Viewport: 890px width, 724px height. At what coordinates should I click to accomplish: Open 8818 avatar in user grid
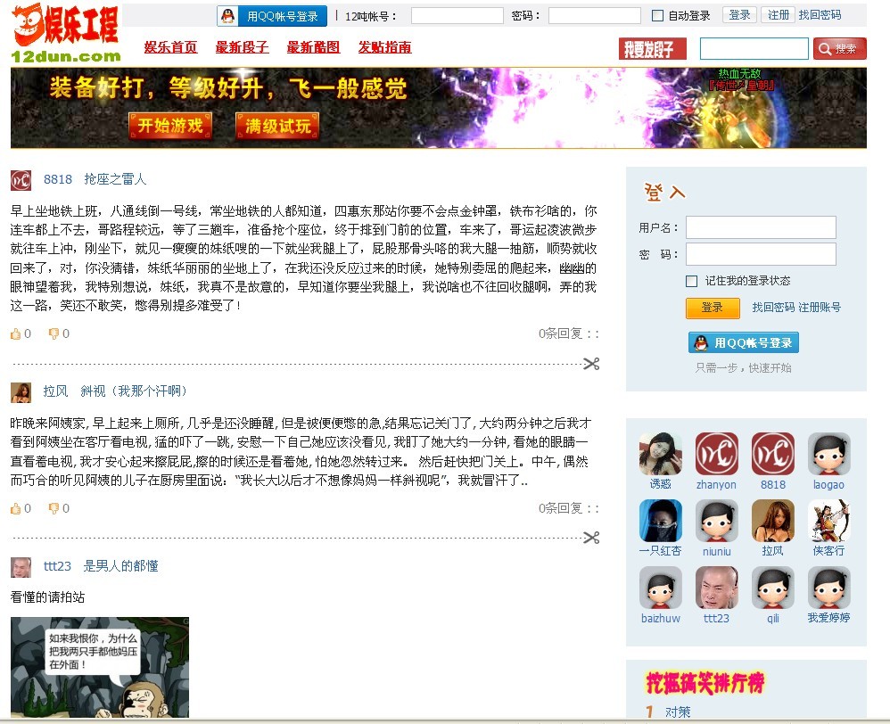tap(773, 454)
